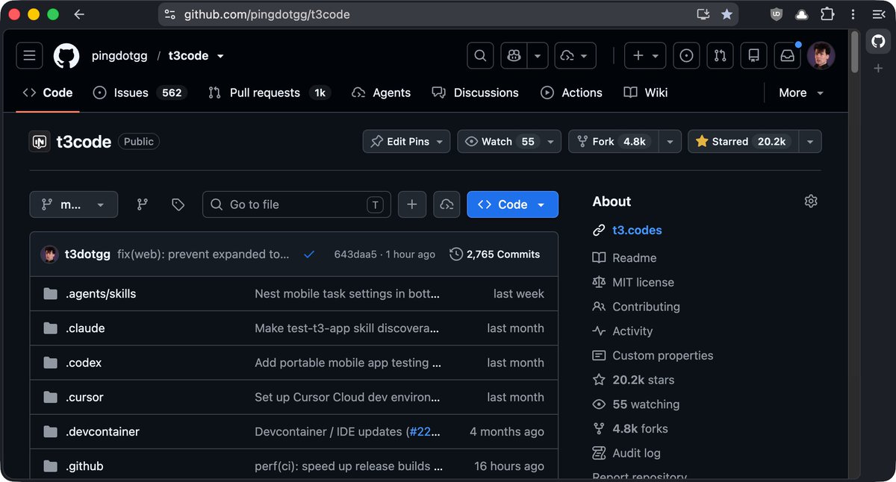The width and height of the screenshot is (896, 482).
Task: View tags icon
Action: click(x=178, y=204)
